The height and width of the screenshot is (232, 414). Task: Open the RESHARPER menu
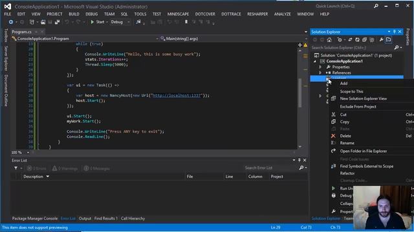pyautogui.click(x=257, y=14)
